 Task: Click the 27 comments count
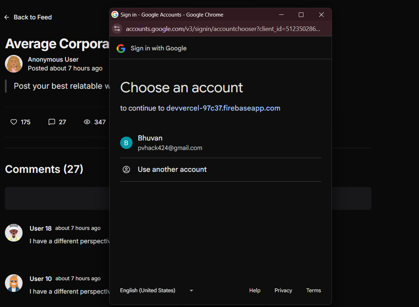pos(62,122)
